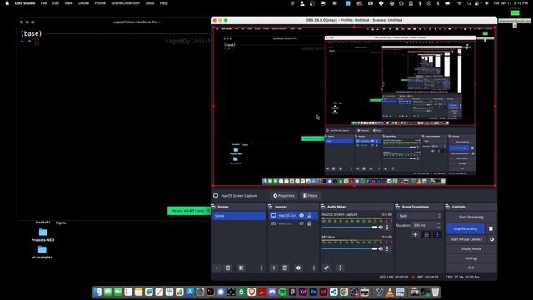Open the Help menu
Image resolution: width=533 pixels, height=300 pixels.
[164, 3]
